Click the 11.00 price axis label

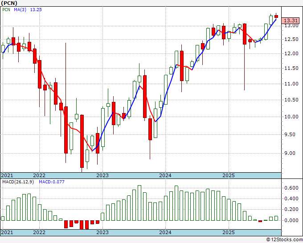[291, 84]
